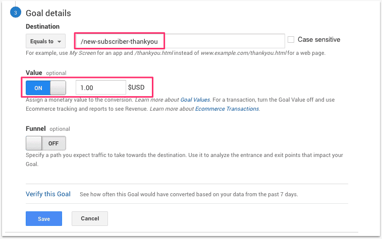The image size is (382, 239).
Task: Click the Case sensitive label text
Action: (x=319, y=39)
